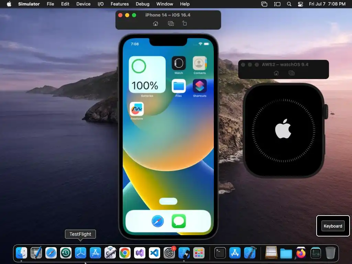Image resolution: width=352 pixels, height=264 pixels.
Task: Open the Debug menu
Action: click(143, 4)
